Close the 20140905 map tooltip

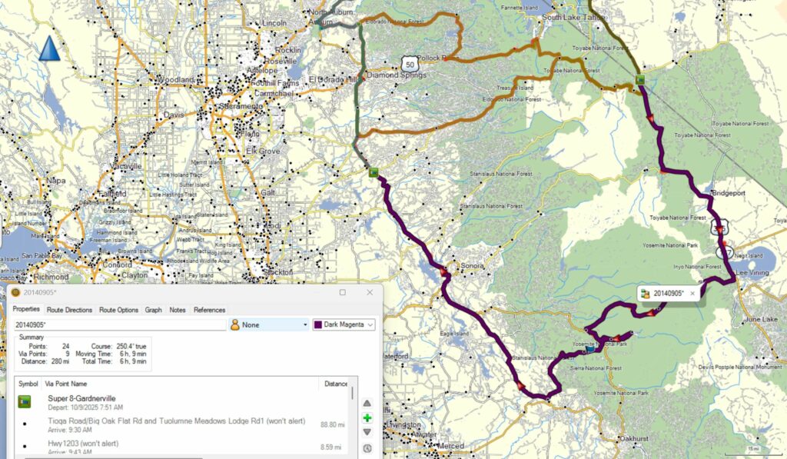(x=692, y=294)
